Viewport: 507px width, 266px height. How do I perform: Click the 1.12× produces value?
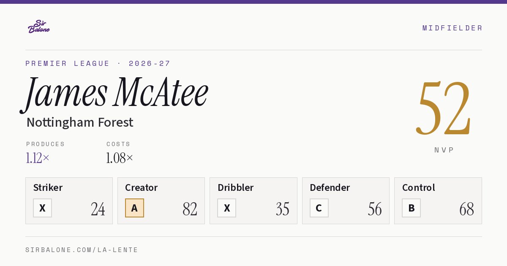coord(38,158)
